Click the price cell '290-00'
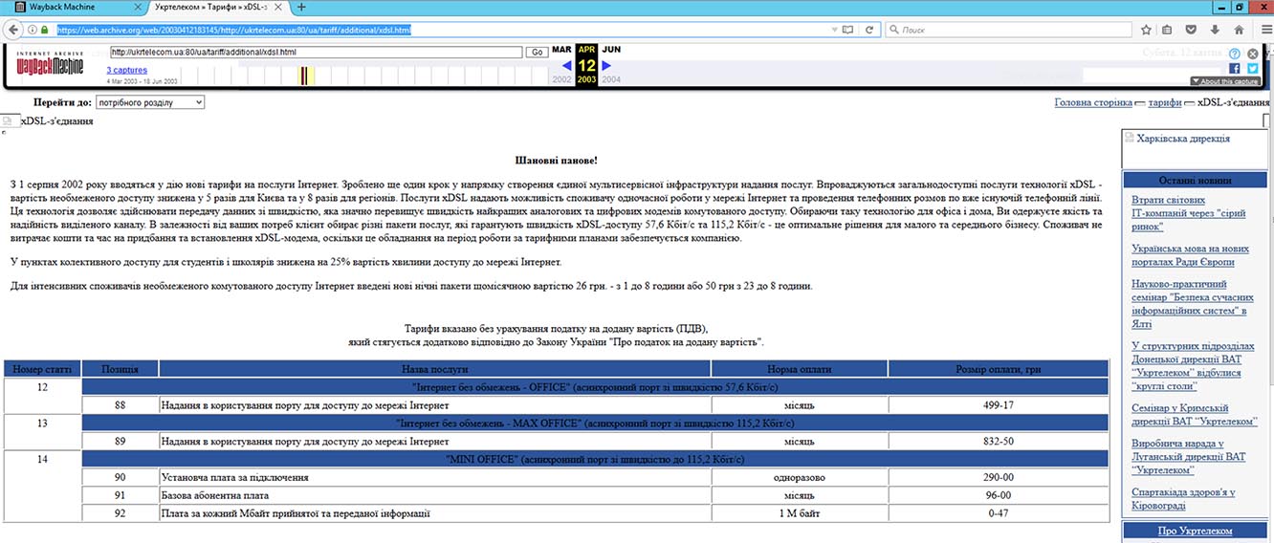The width and height of the screenshot is (1274, 543). [x=998, y=477]
